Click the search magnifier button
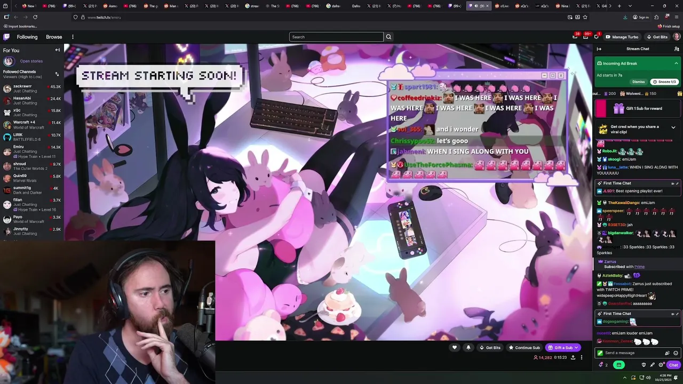683x384 pixels. [388, 37]
